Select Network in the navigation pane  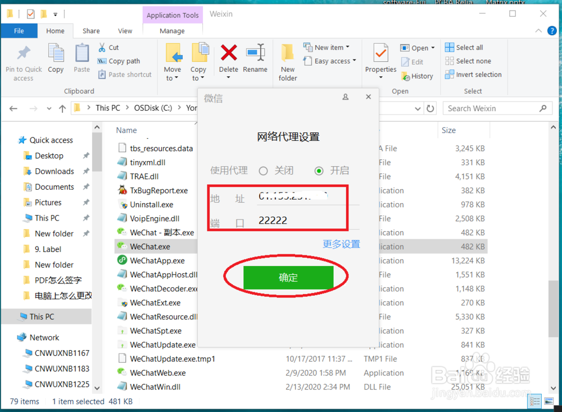pyautogui.click(x=44, y=337)
